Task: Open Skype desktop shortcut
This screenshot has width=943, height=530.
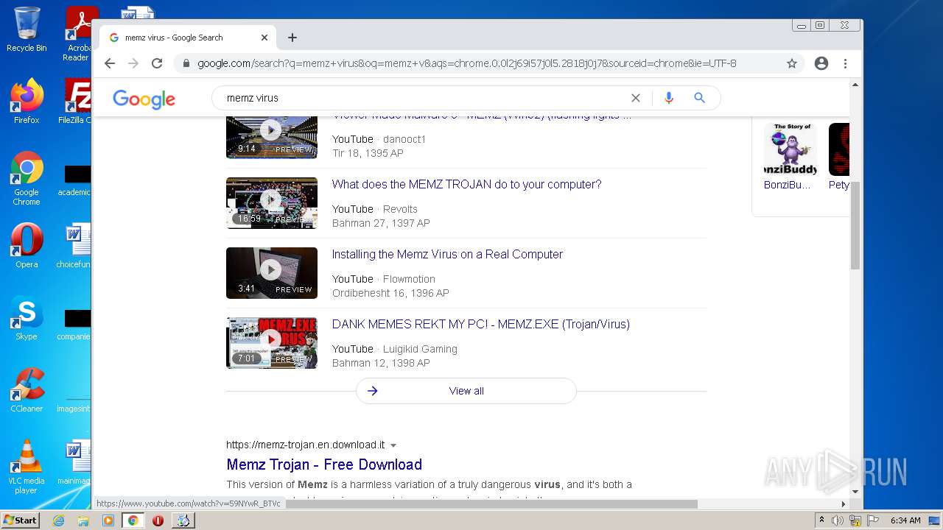Action: pyautogui.click(x=27, y=318)
